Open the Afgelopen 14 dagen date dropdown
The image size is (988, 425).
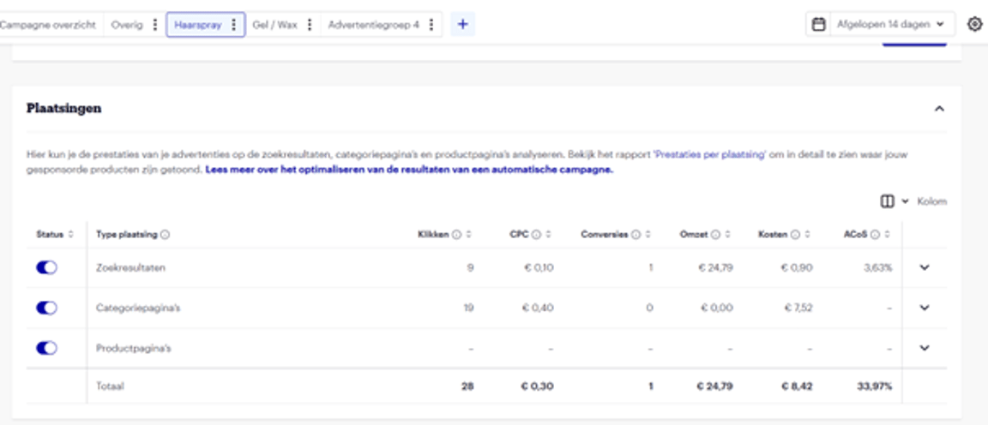[x=881, y=25]
